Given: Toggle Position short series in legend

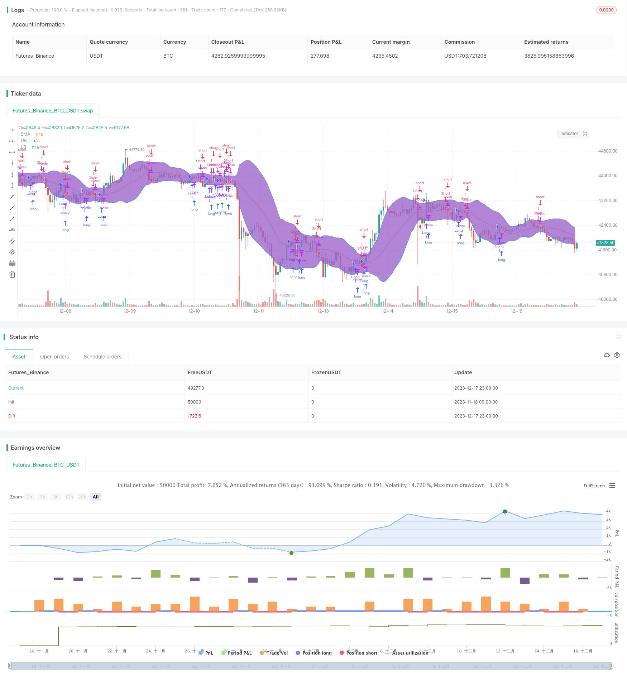Looking at the screenshot, I should point(358,653).
